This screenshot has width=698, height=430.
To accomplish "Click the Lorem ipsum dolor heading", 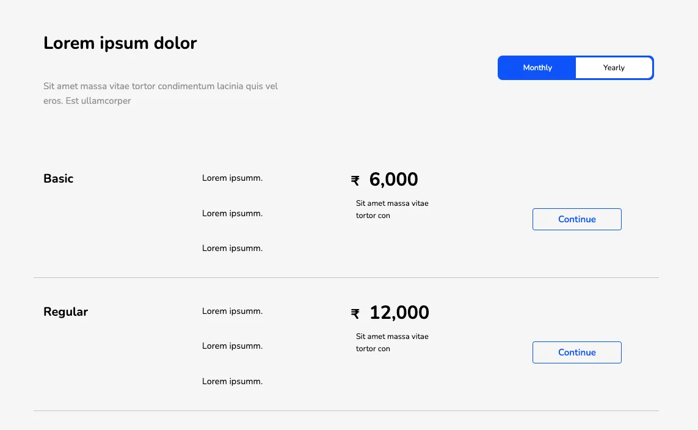I will coord(120,43).
